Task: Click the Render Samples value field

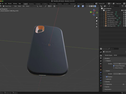Action: pyautogui.click(x=119, y=74)
